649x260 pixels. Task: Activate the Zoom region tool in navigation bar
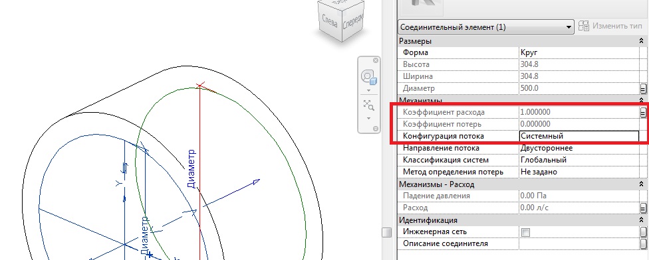click(x=368, y=105)
